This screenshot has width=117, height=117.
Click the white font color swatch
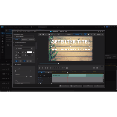pyautogui.click(x=30, y=52)
